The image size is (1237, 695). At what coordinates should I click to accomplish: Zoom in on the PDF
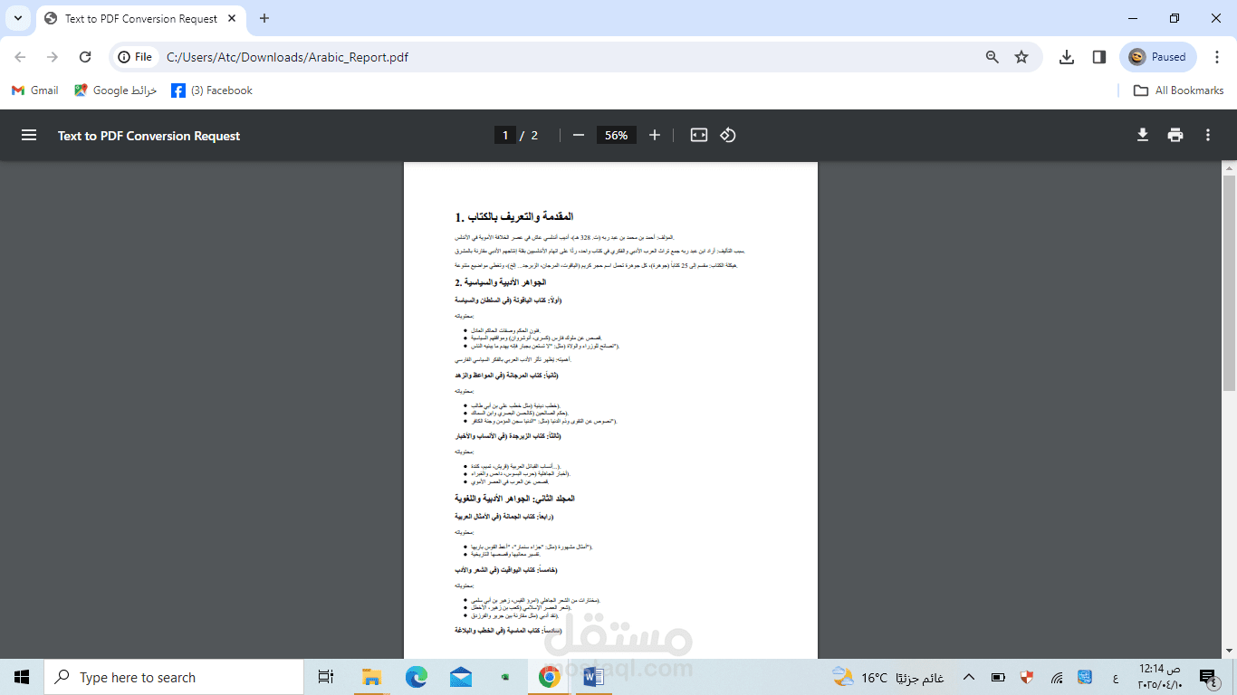655,135
